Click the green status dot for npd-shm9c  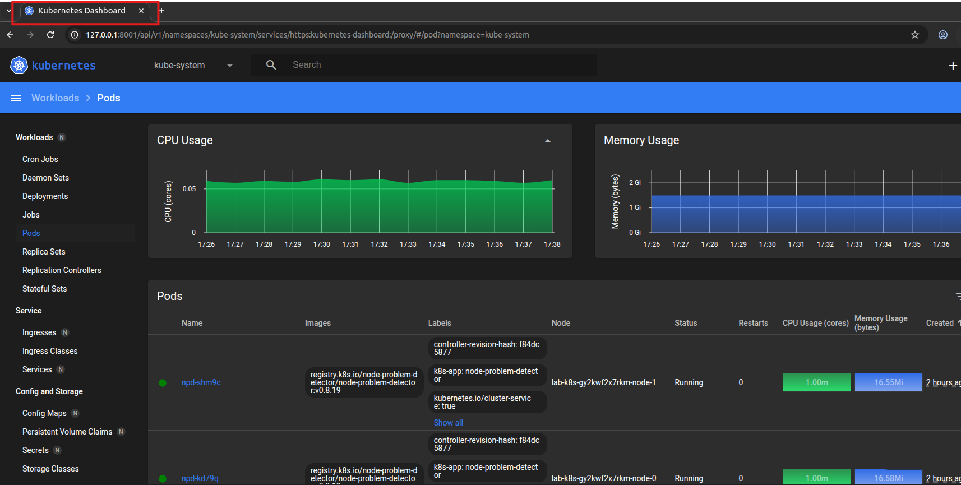coord(163,383)
